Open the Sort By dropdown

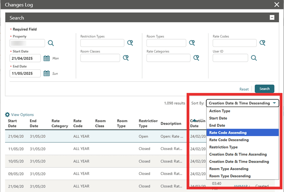click(242, 103)
